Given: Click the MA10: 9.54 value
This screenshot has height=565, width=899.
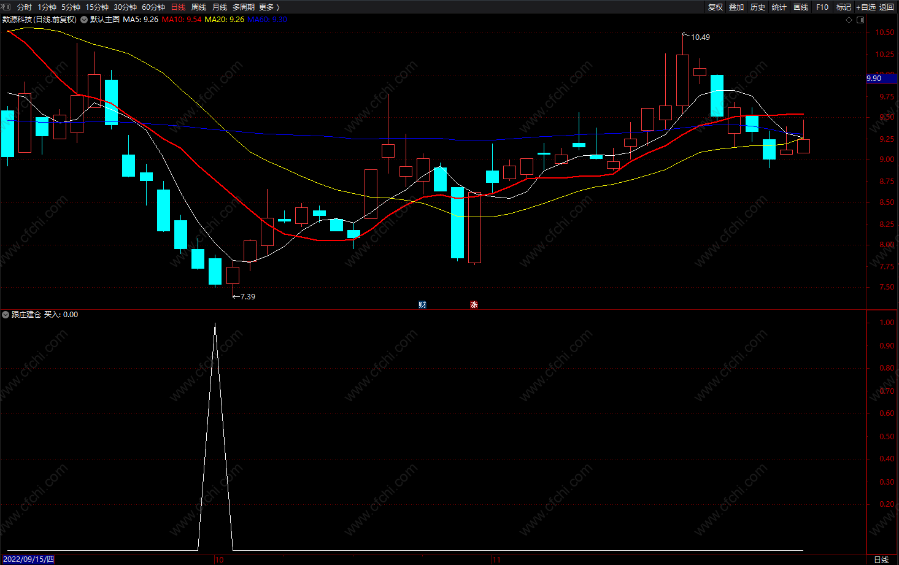Looking at the screenshot, I should coord(182,20).
